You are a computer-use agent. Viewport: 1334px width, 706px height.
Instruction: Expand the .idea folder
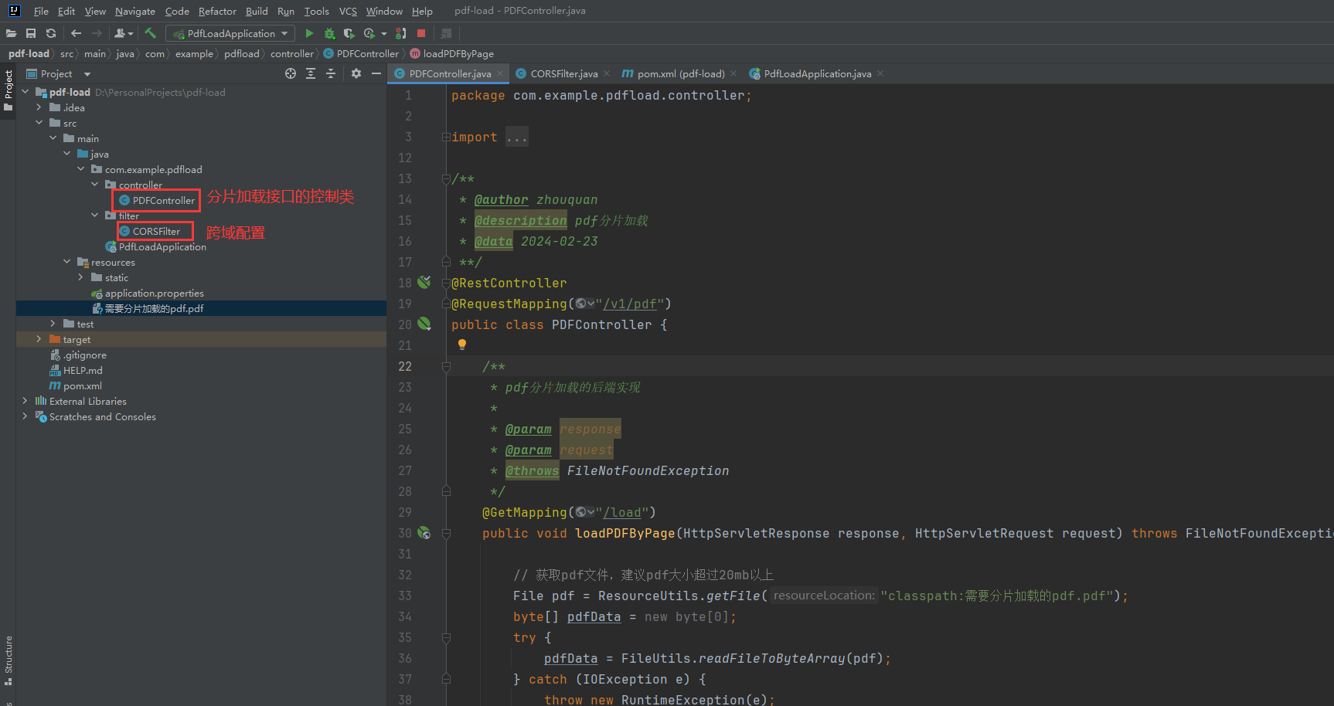click(x=39, y=107)
